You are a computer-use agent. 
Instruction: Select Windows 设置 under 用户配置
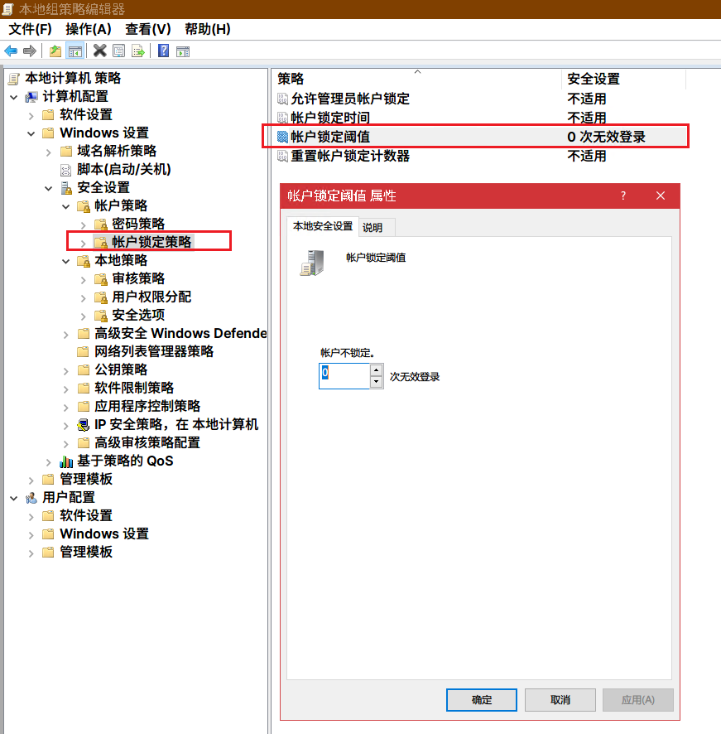pyautogui.click(x=103, y=534)
